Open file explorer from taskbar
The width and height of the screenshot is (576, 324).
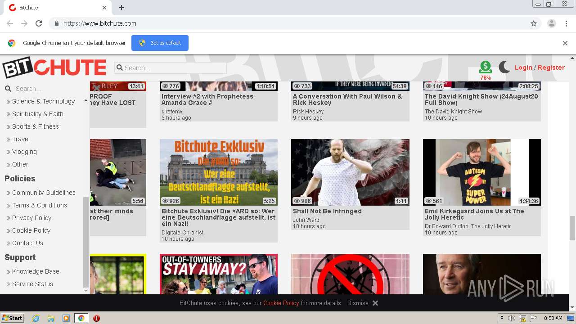point(51,318)
